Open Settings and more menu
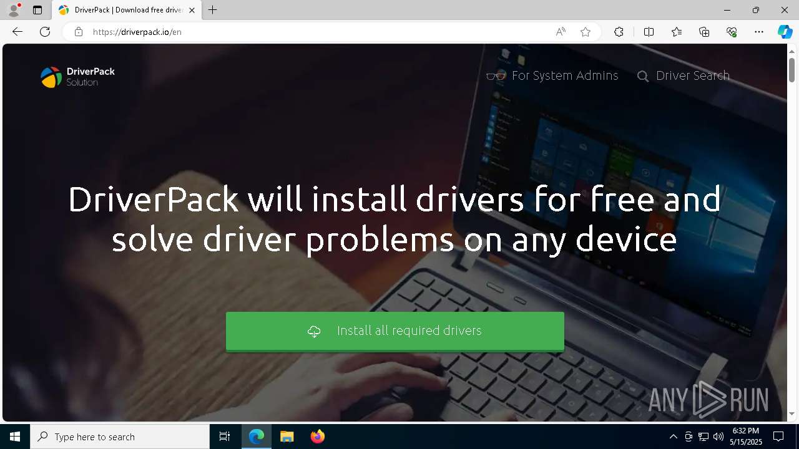The height and width of the screenshot is (449, 799). (759, 32)
